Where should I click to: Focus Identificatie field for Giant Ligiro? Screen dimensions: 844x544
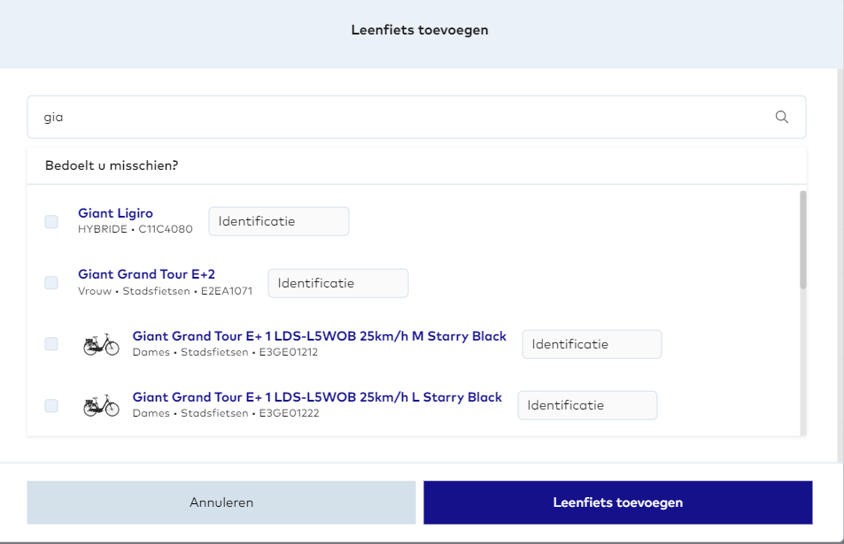[x=278, y=221]
